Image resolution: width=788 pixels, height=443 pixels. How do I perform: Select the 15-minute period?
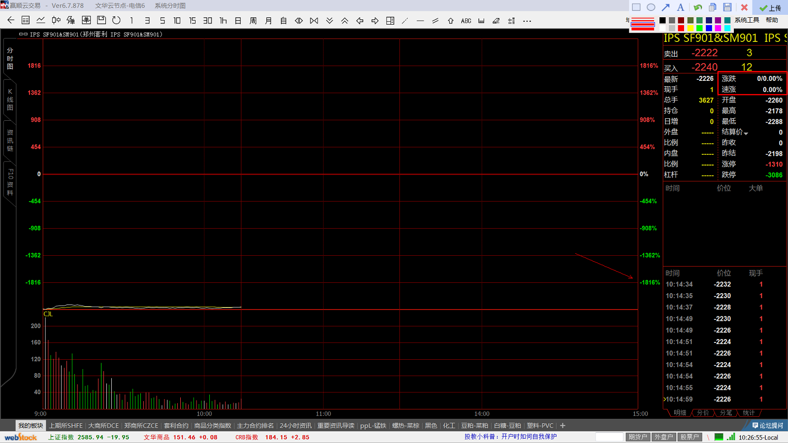[x=193, y=21]
